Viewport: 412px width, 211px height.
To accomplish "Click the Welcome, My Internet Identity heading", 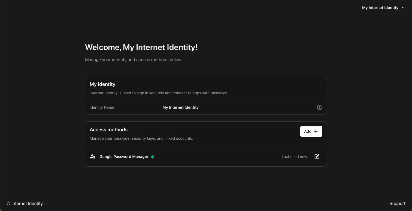I will 141,47.
